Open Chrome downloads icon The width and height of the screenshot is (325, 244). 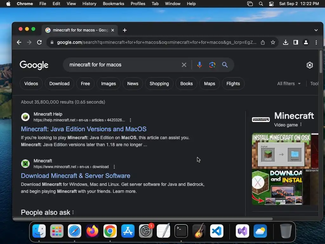(286, 42)
